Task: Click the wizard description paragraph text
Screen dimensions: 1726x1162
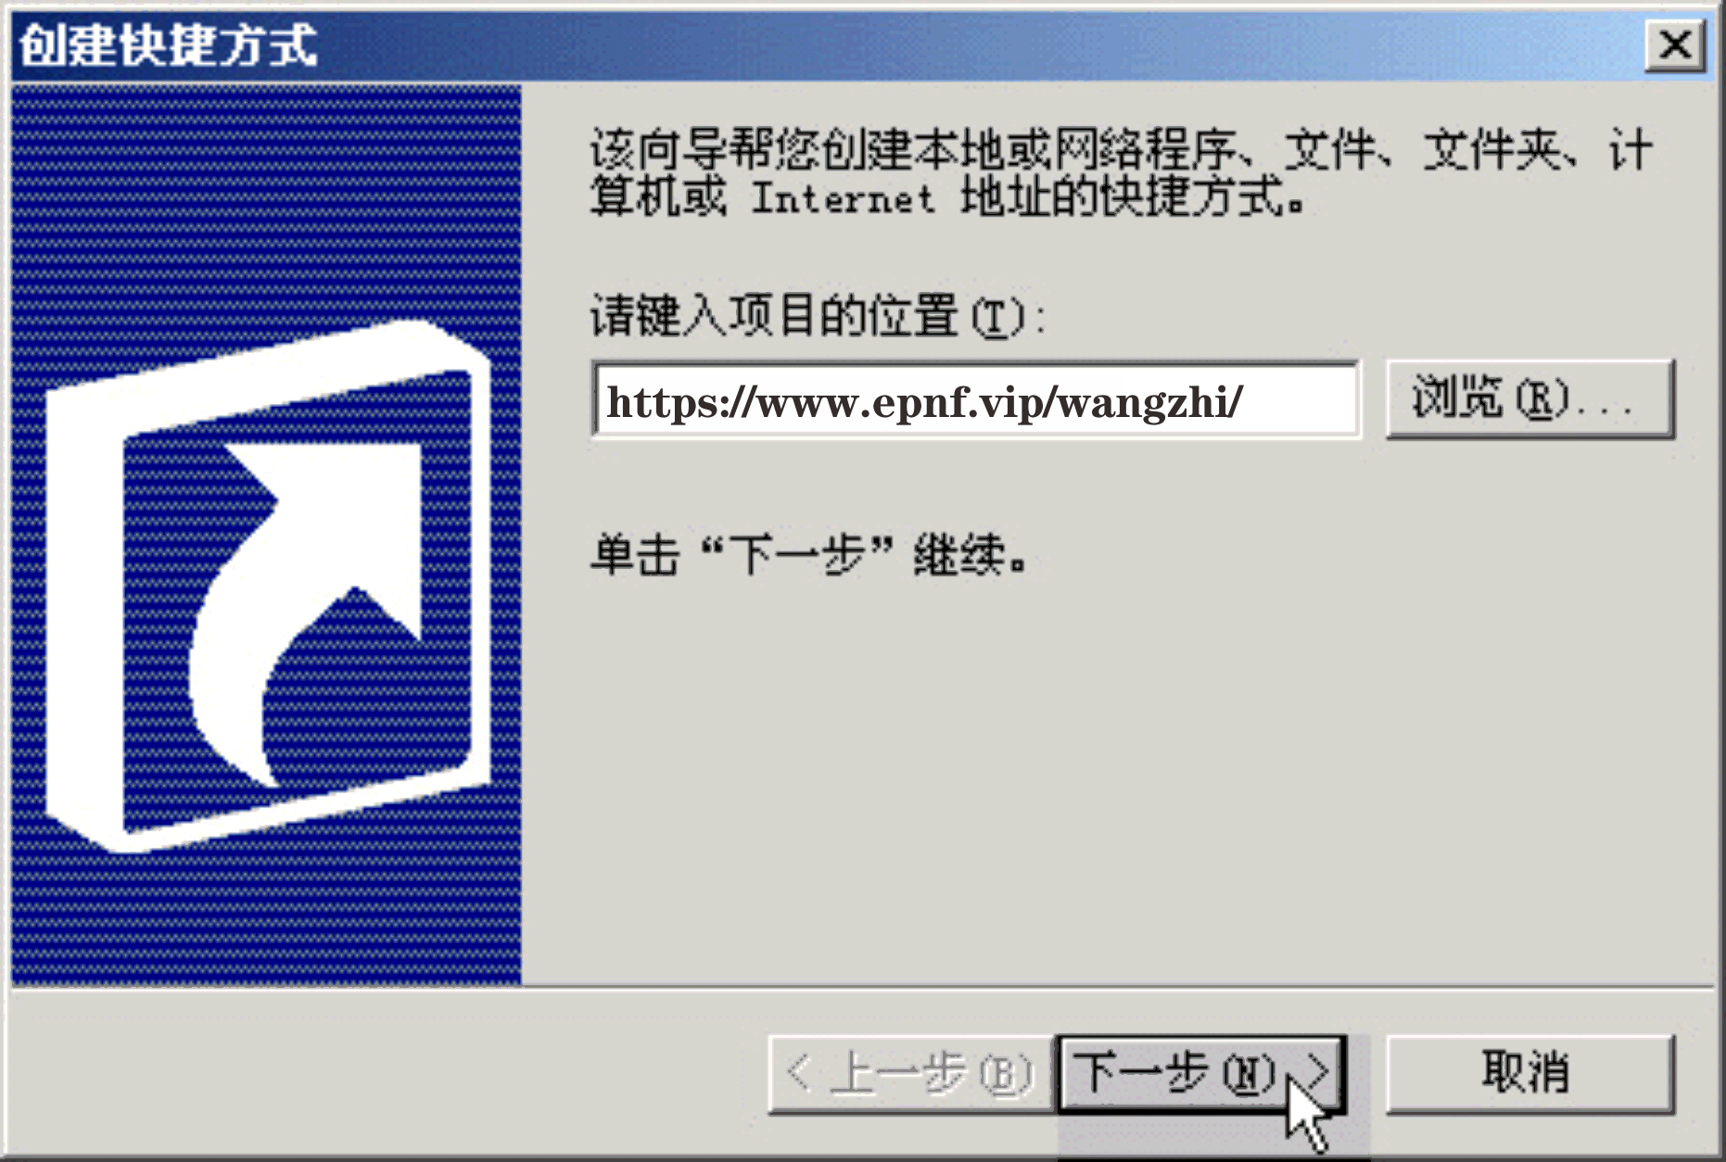Action: (x=1121, y=172)
